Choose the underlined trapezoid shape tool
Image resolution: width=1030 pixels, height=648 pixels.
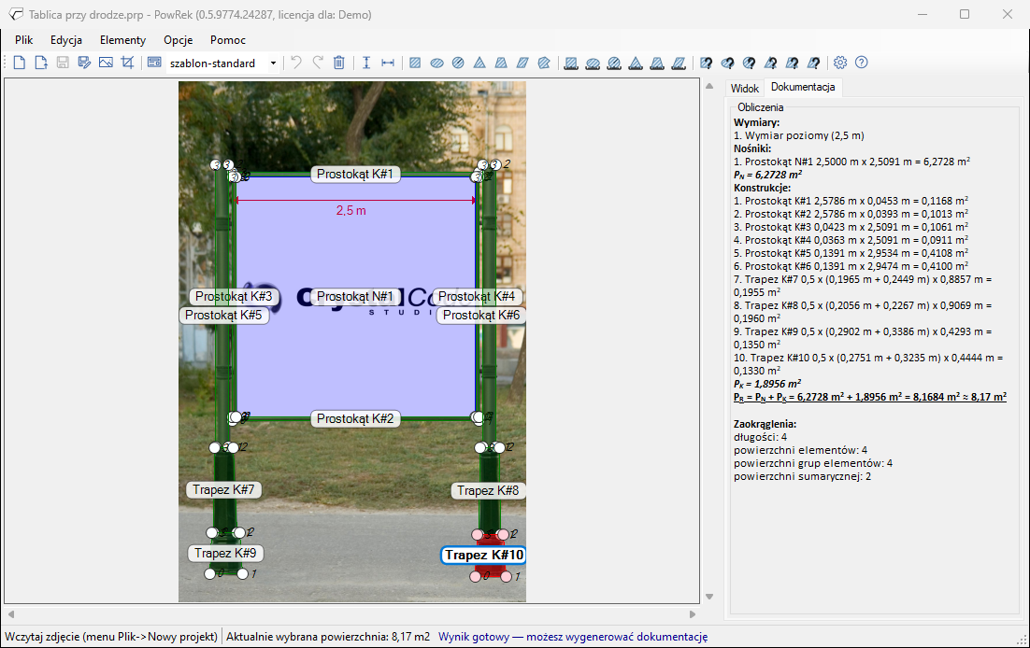[x=658, y=63]
